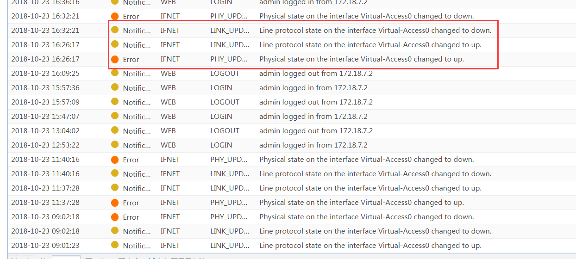Click the orange Error icon at 11:40:16
Viewport: 576px width, 259px height.
[115, 160]
